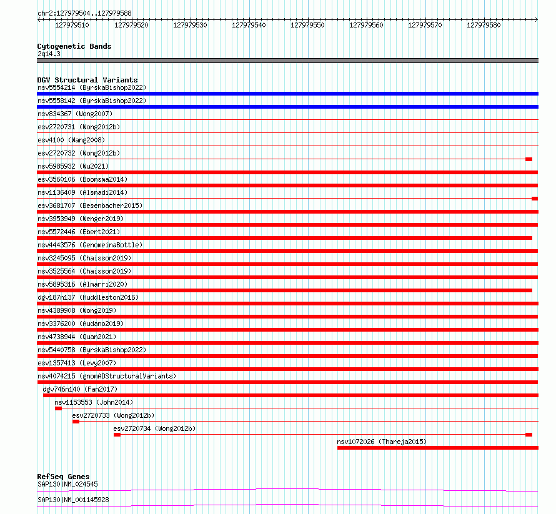The height and width of the screenshot is (514, 556).
Task: Click the 2q14.3 band label
Action: click(x=49, y=54)
